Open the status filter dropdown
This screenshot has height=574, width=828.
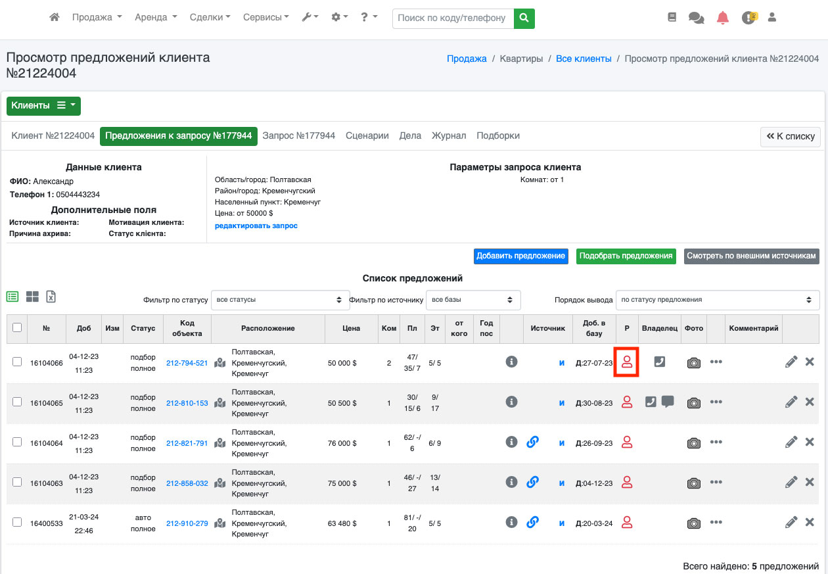click(x=279, y=300)
